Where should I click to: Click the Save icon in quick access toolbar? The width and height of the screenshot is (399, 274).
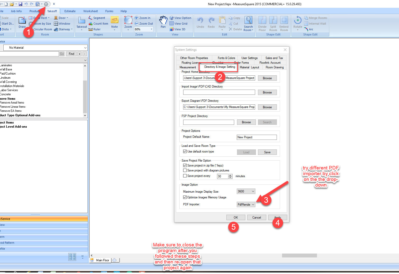20,4
